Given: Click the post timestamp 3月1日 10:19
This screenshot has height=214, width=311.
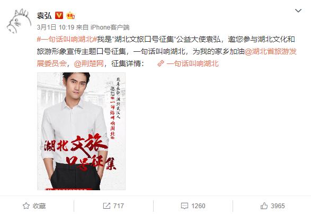Looking at the screenshot, I should pyautogui.click(x=56, y=27).
